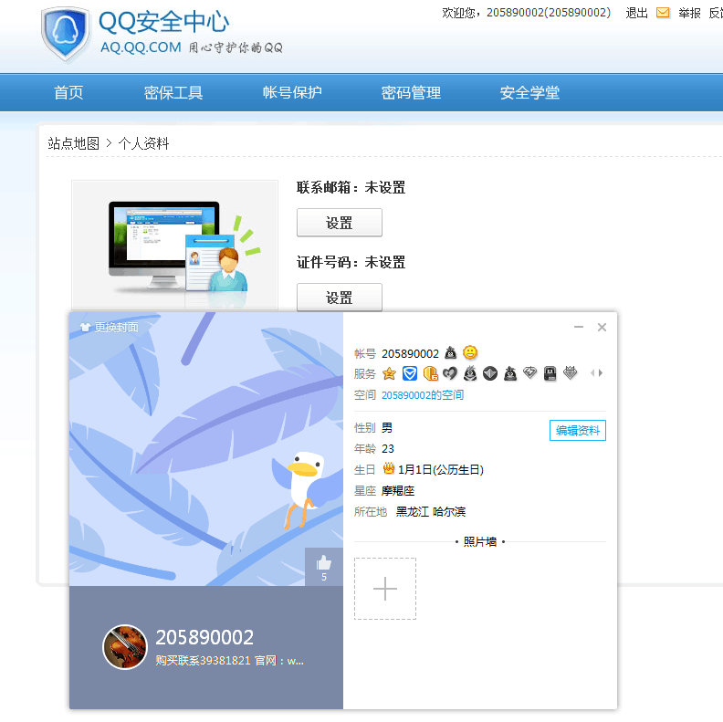This screenshot has height=722, width=723.
Task: Click the AQ.QQ.COM site text
Action: (141, 47)
